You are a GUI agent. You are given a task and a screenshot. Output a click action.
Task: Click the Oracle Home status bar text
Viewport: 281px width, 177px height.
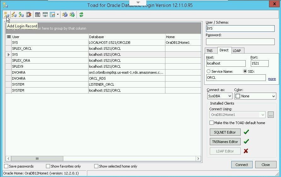click(41, 173)
